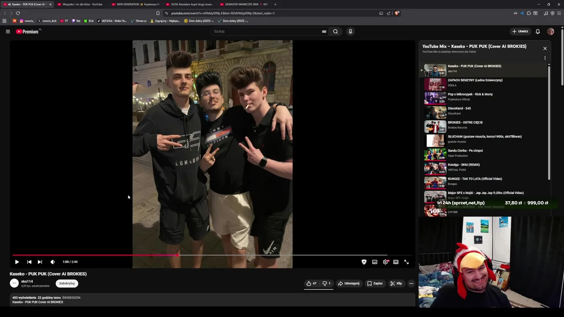The height and width of the screenshot is (317, 564).
Task: Mute the video volume speaker icon
Action: [52, 262]
